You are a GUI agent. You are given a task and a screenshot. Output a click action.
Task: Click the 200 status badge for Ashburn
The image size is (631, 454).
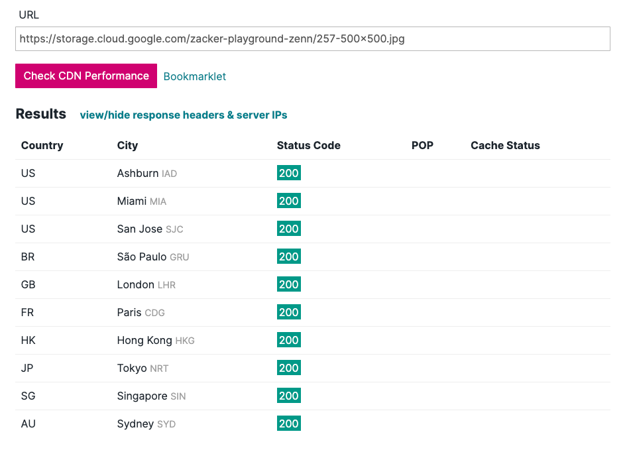(289, 173)
